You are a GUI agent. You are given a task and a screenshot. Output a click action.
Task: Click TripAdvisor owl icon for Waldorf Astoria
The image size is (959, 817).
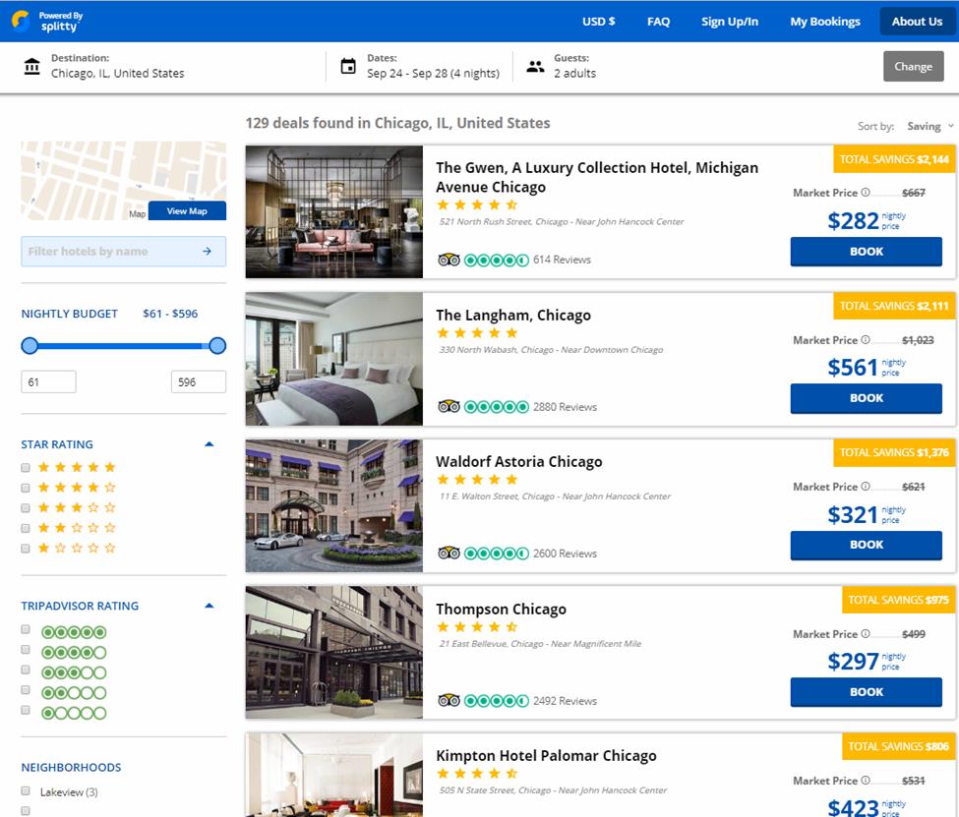tap(449, 554)
